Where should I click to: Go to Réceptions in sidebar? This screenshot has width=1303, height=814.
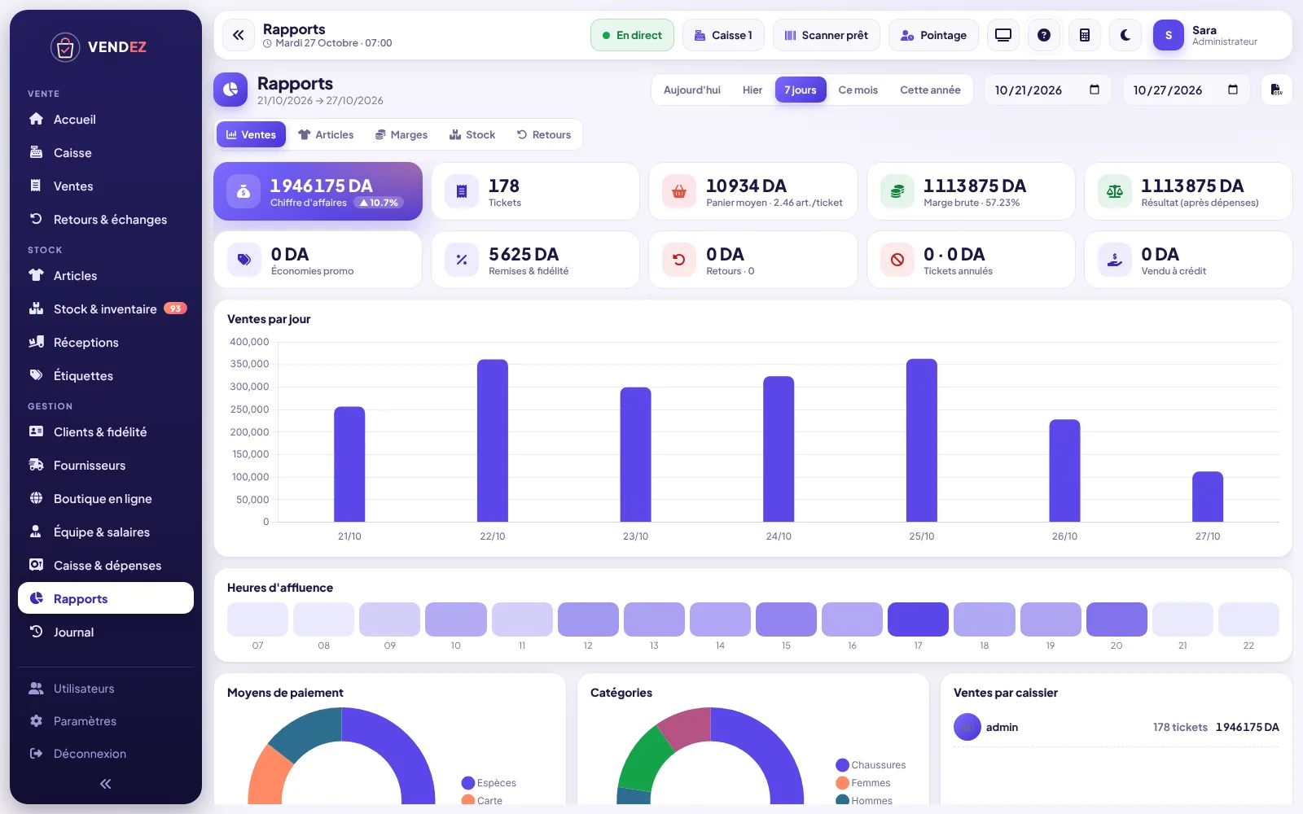pos(106,343)
